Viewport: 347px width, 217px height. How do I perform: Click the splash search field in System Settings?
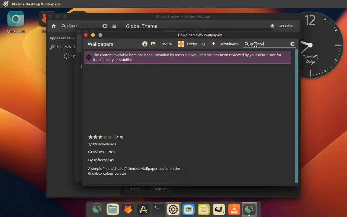[x=84, y=26]
